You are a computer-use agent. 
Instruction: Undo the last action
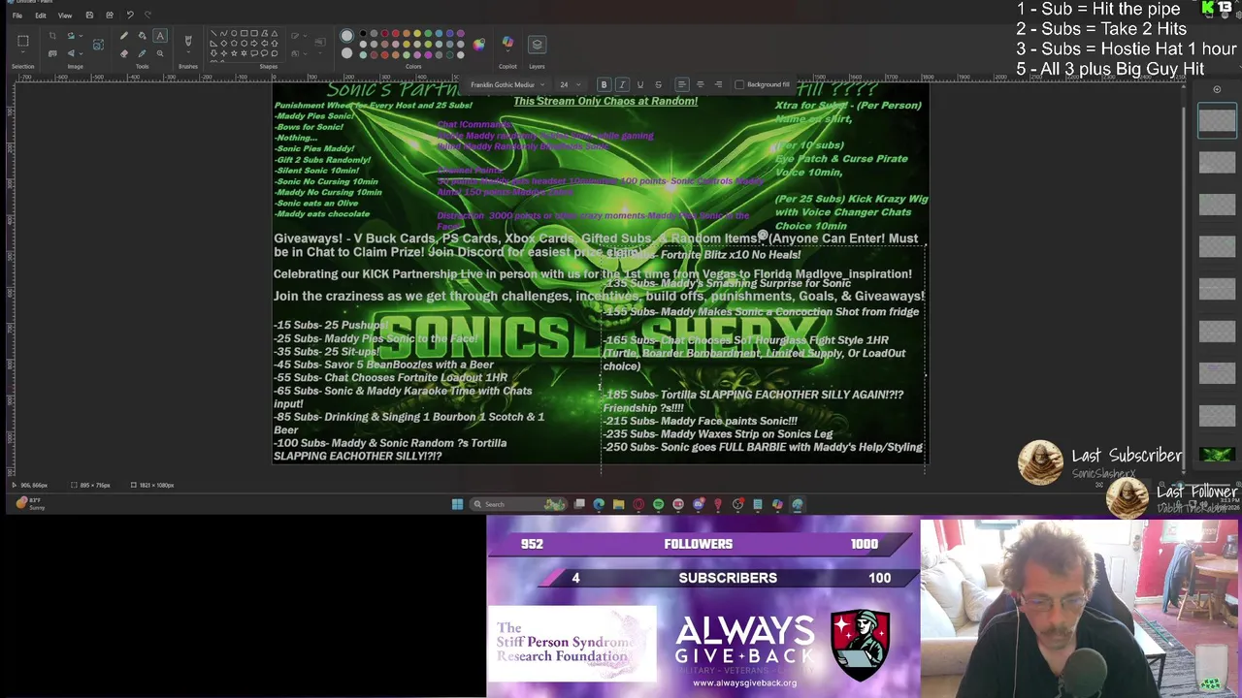pos(130,16)
